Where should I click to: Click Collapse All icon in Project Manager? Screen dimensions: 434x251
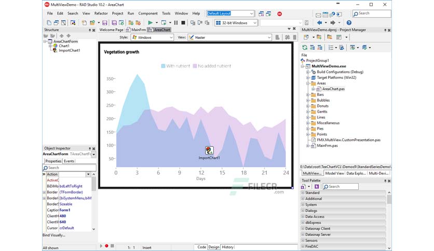320,48
